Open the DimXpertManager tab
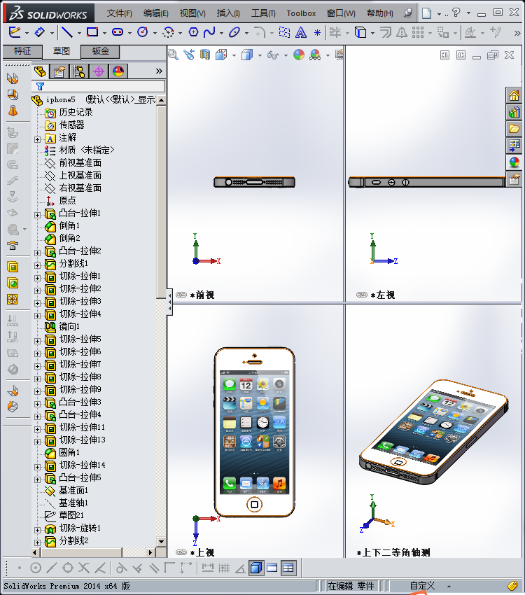Viewport: 525px width, 595px height. click(99, 71)
